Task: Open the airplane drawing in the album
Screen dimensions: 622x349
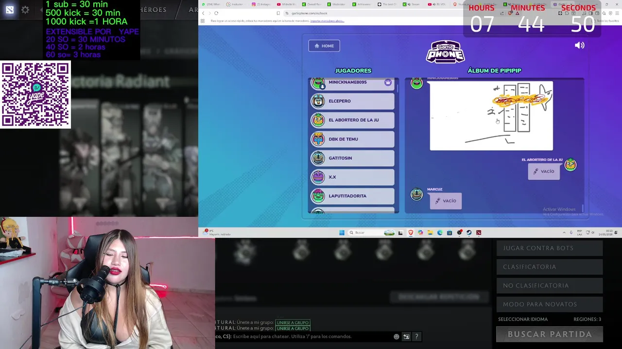Action: point(491,116)
